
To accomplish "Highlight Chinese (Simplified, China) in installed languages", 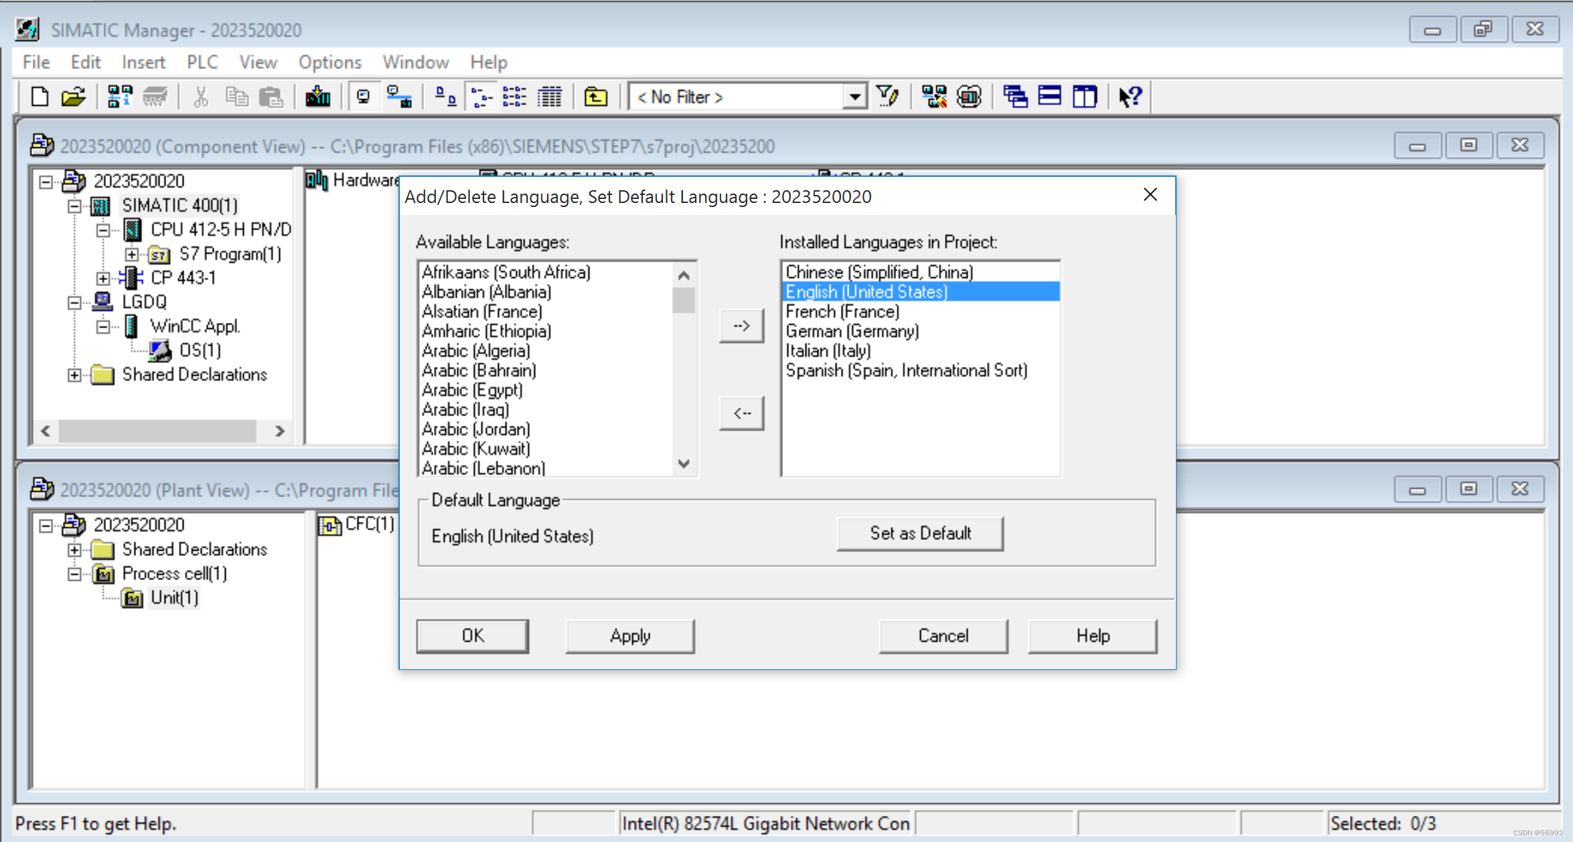I will [x=879, y=272].
